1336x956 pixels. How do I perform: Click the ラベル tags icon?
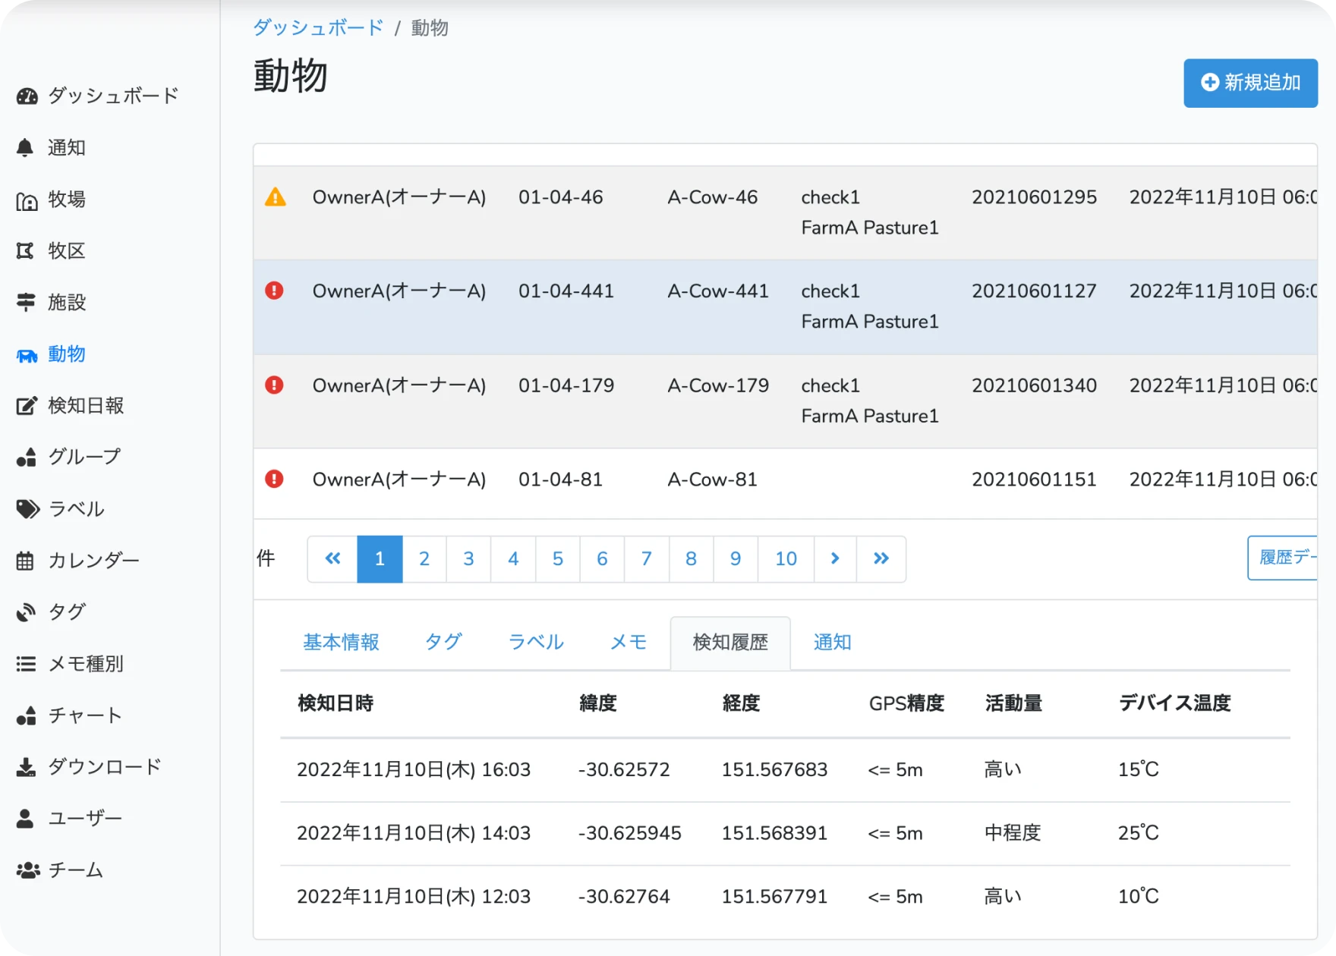pos(27,509)
